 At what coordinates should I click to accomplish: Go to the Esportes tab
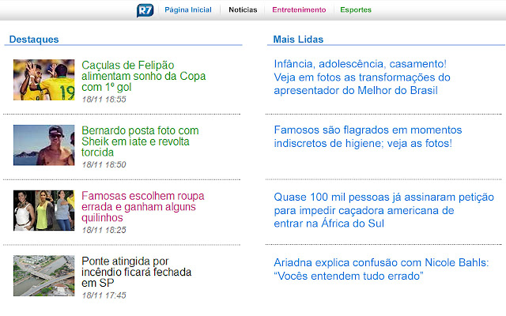(x=356, y=10)
